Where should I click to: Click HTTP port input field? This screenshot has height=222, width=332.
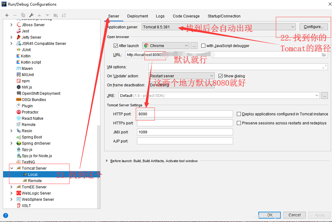point(185,114)
